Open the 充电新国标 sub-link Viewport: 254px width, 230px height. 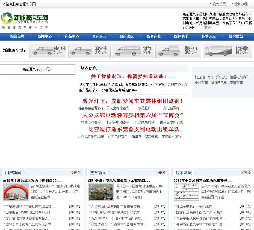171,108
